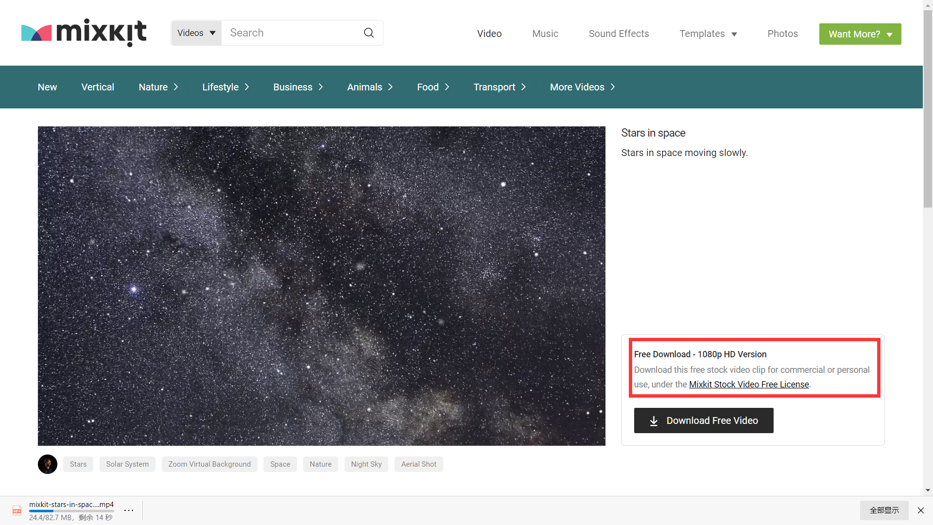Open the Mixkit Stock Video Free License link
This screenshot has height=525, width=933.
(748, 384)
